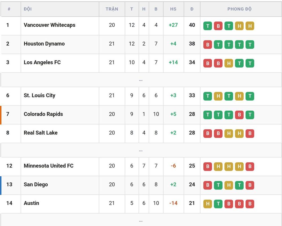This screenshot has height=226, width=282.
Task: Click Colorado Rapids' red B form badge
Action: coord(239,115)
